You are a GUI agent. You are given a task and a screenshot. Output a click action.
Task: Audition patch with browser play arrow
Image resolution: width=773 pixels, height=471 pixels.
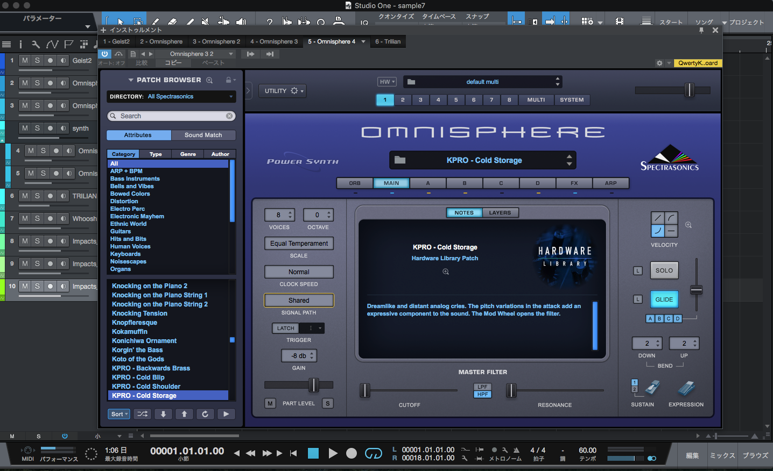pyautogui.click(x=226, y=414)
